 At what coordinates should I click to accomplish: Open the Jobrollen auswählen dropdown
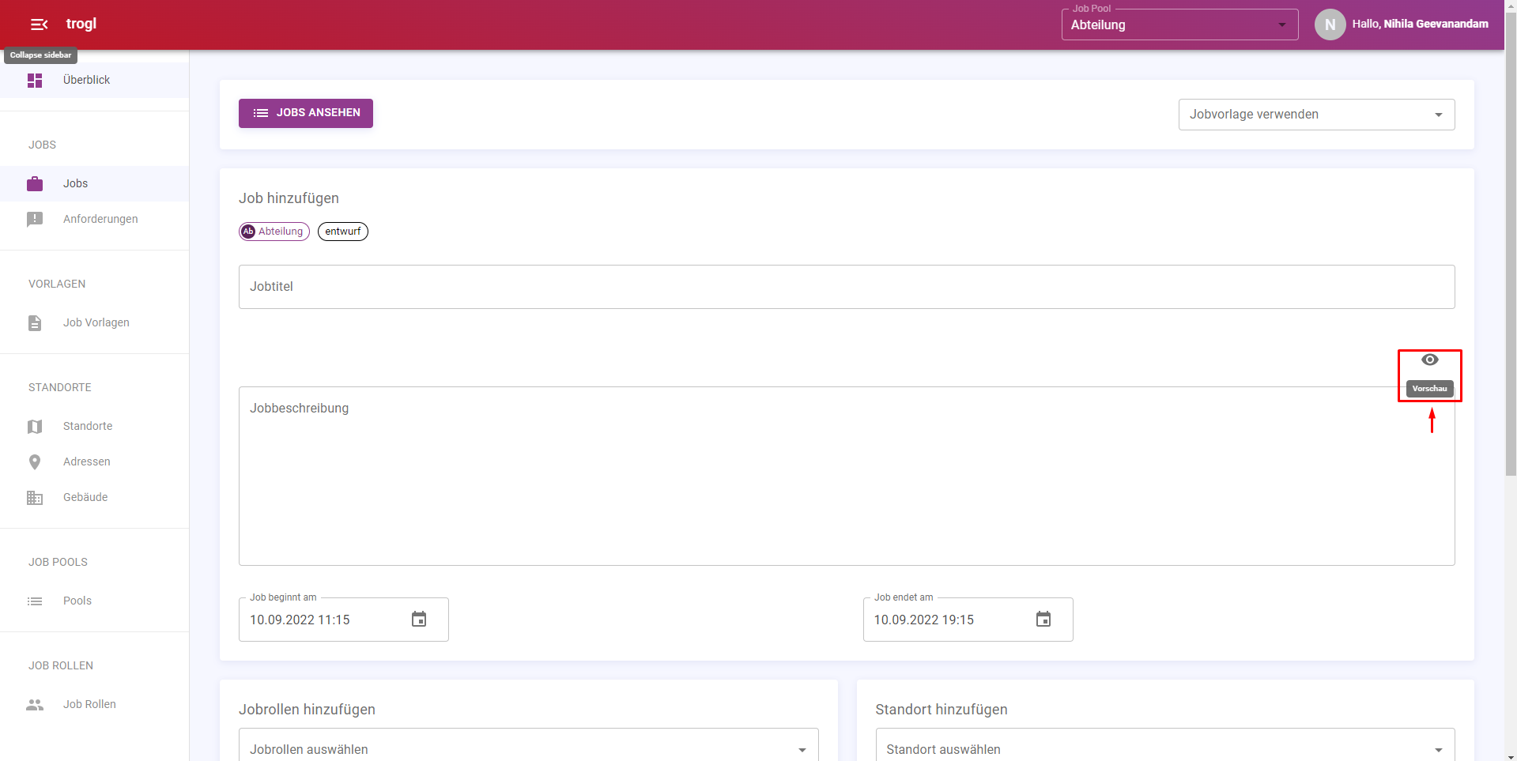click(x=528, y=748)
